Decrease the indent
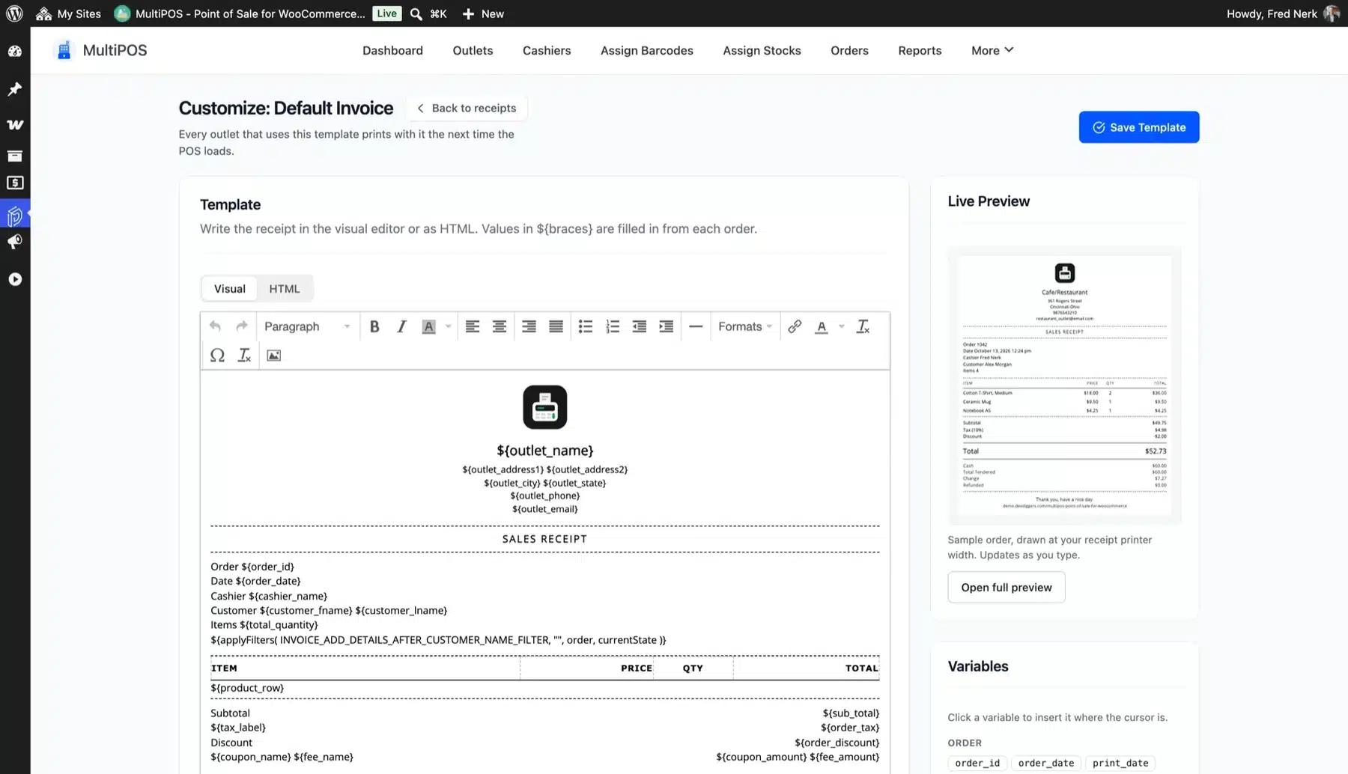This screenshot has width=1348, height=774. point(640,326)
